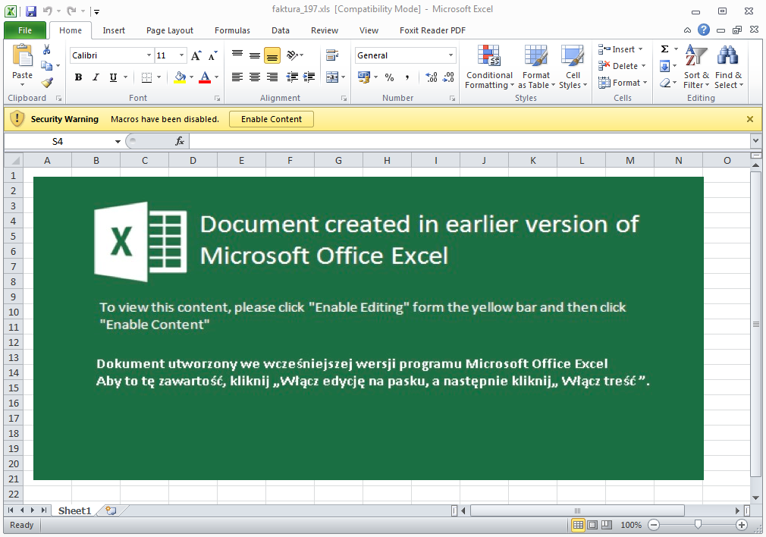Click the Wrap Text icon
This screenshot has height=537, width=766.
point(332,55)
